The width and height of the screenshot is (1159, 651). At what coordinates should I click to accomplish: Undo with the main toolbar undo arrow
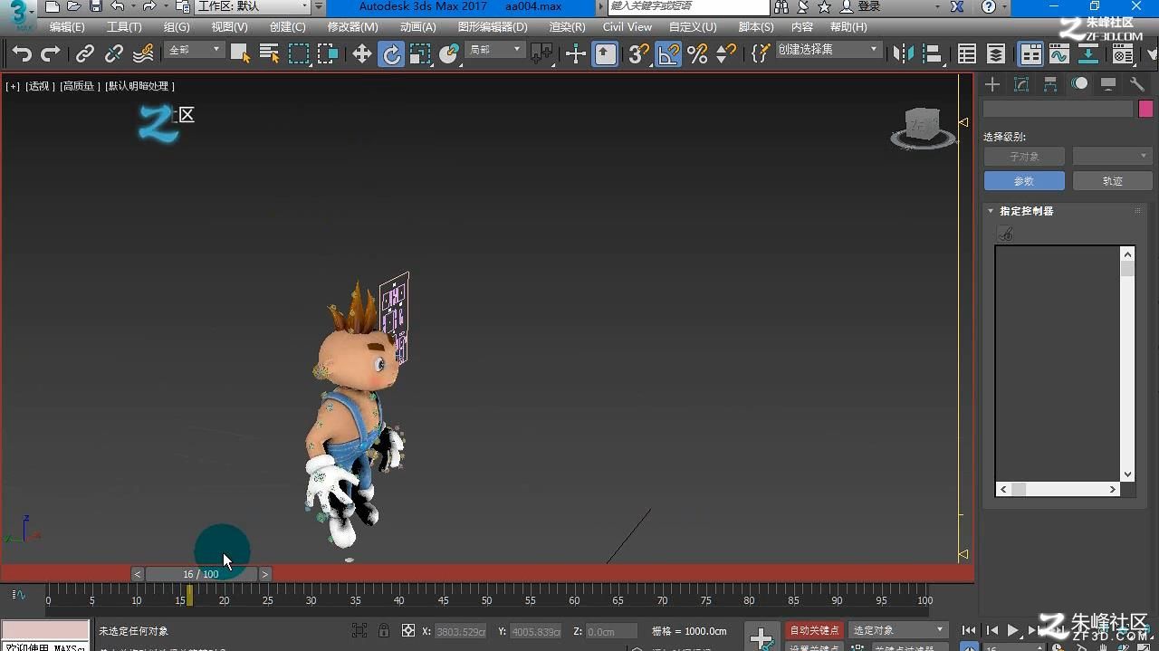click(22, 54)
